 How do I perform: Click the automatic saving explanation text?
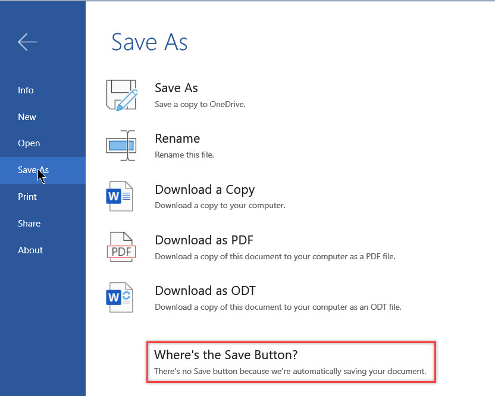[x=290, y=372]
